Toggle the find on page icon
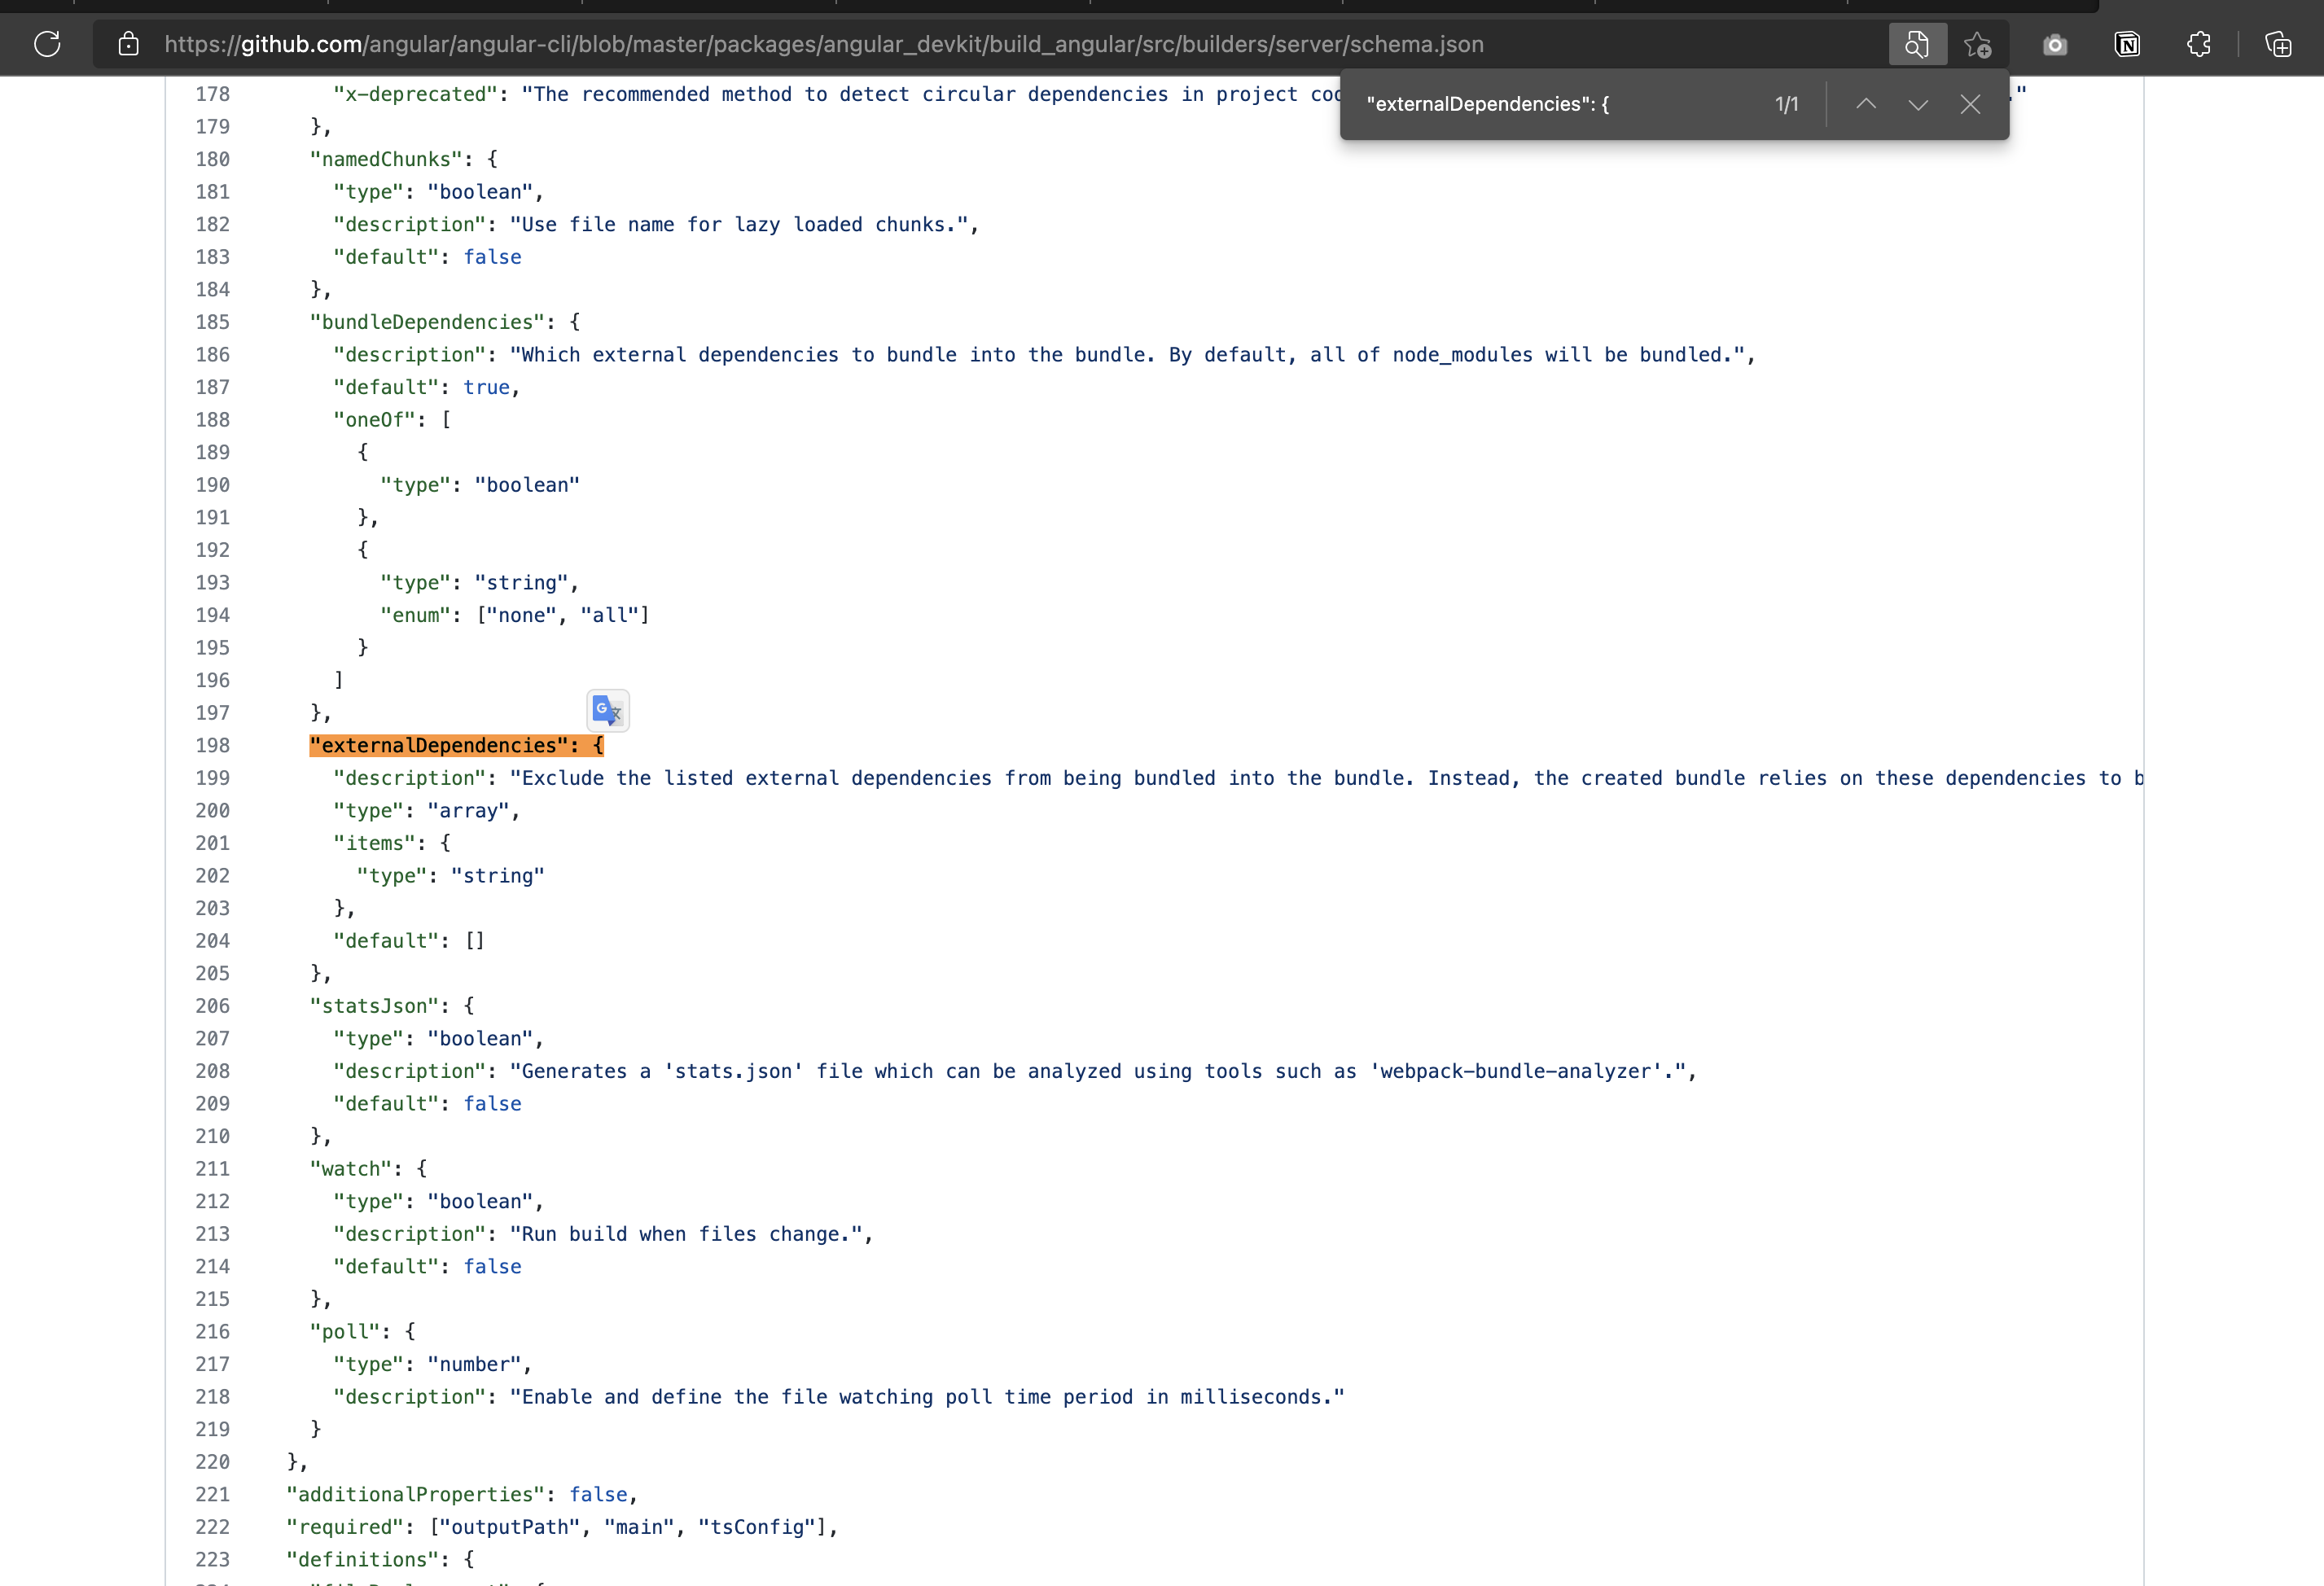This screenshot has height=1586, width=2324. pos(1916,44)
